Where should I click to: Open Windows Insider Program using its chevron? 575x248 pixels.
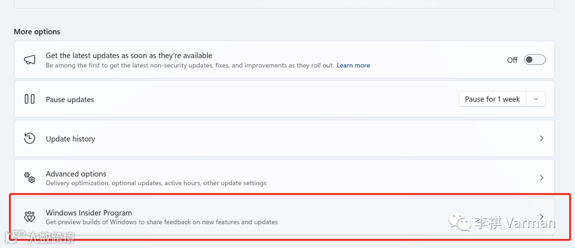541,217
